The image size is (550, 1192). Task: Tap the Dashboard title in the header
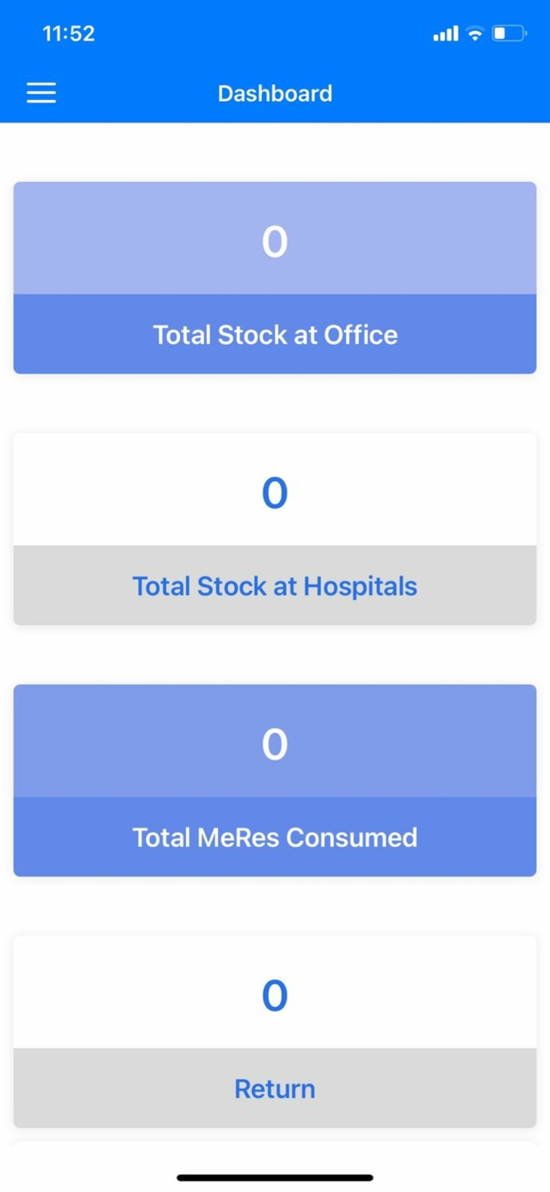point(275,93)
